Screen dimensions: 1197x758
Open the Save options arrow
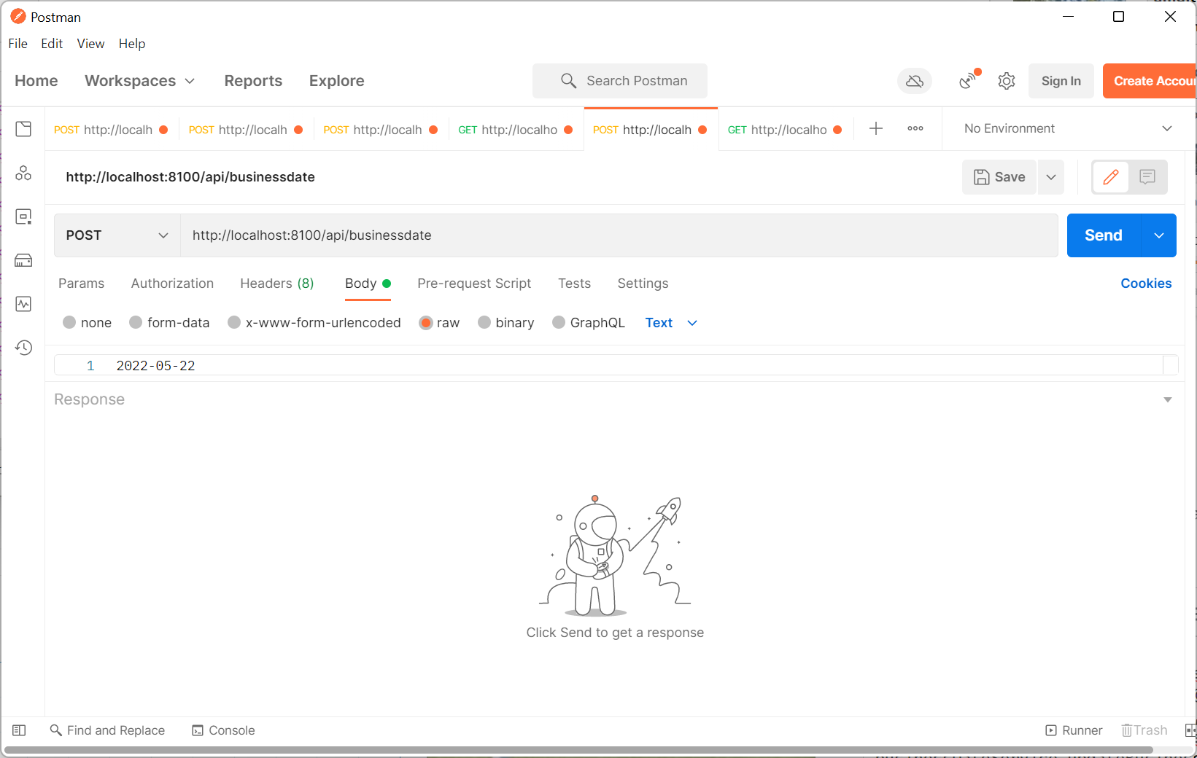coord(1051,177)
